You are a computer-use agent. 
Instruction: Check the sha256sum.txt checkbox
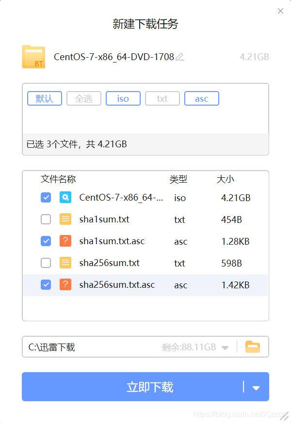click(46, 263)
